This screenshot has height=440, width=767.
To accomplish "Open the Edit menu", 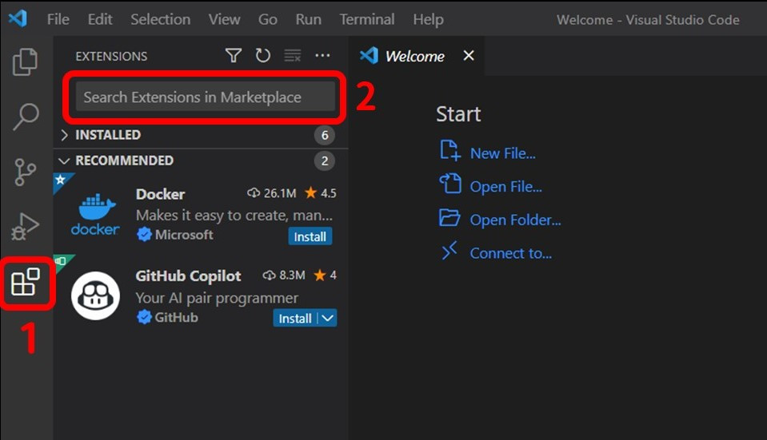I will pyautogui.click(x=100, y=19).
